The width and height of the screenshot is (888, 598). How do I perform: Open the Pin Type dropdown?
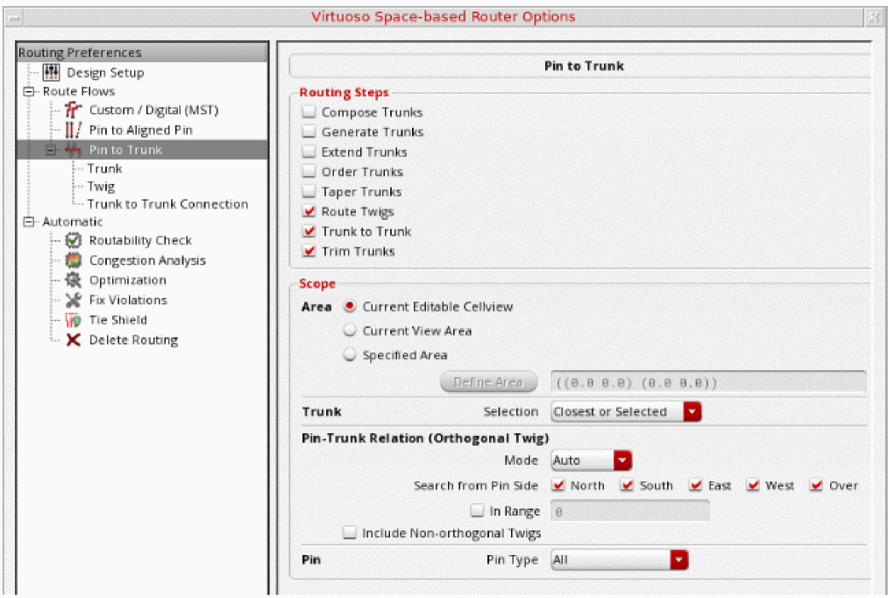click(620, 560)
